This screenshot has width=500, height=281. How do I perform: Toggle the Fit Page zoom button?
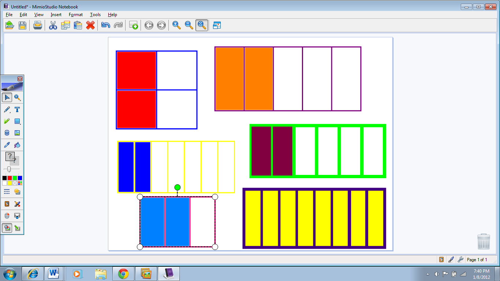pos(202,25)
